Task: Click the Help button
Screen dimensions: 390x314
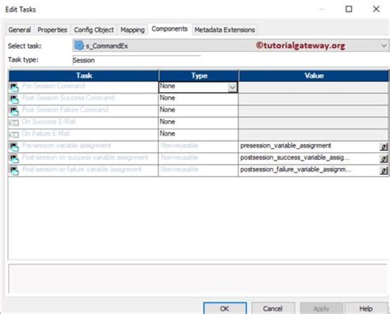Action: click(366, 308)
